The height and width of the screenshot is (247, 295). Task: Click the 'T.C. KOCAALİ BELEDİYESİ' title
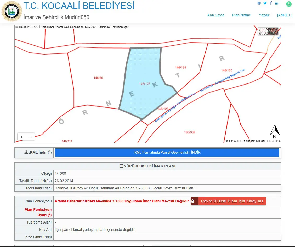[x=79, y=6]
